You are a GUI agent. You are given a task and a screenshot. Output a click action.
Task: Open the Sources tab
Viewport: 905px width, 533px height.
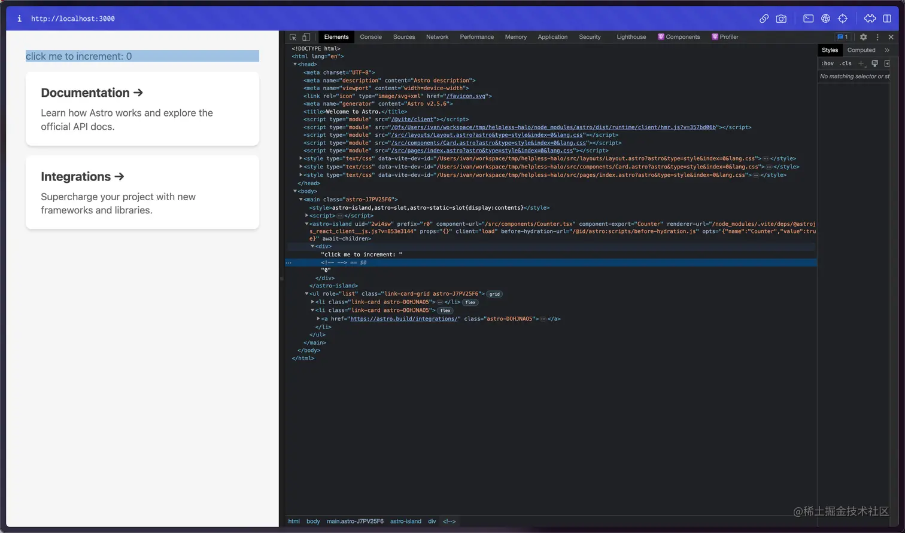tap(404, 37)
